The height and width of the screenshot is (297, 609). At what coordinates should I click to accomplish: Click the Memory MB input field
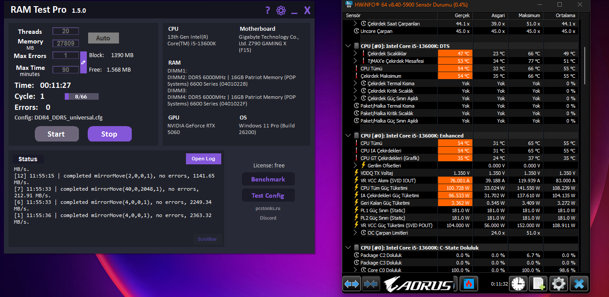(66, 43)
